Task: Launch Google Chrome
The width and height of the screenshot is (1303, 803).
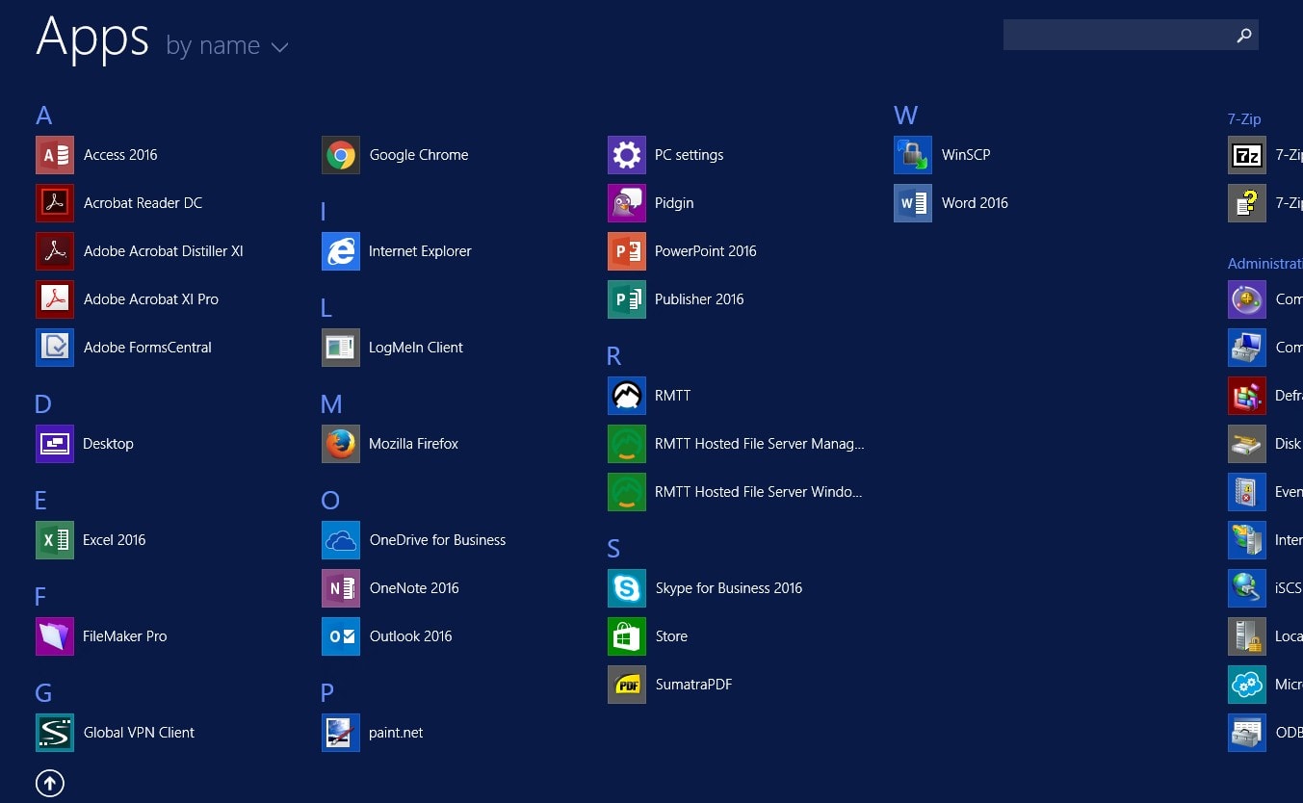Action: pyautogui.click(x=395, y=155)
